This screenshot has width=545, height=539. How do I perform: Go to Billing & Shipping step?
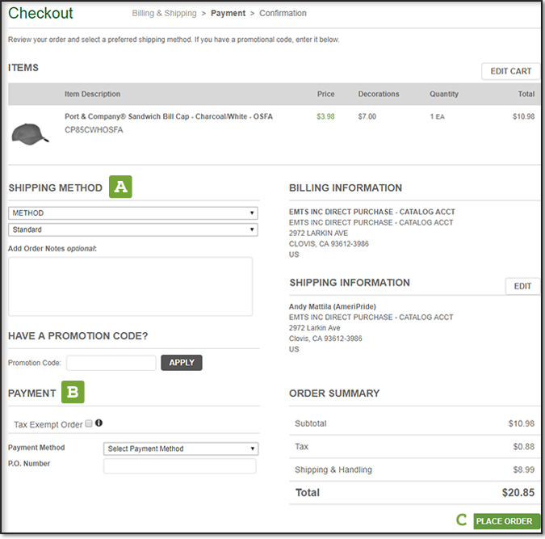coord(166,14)
